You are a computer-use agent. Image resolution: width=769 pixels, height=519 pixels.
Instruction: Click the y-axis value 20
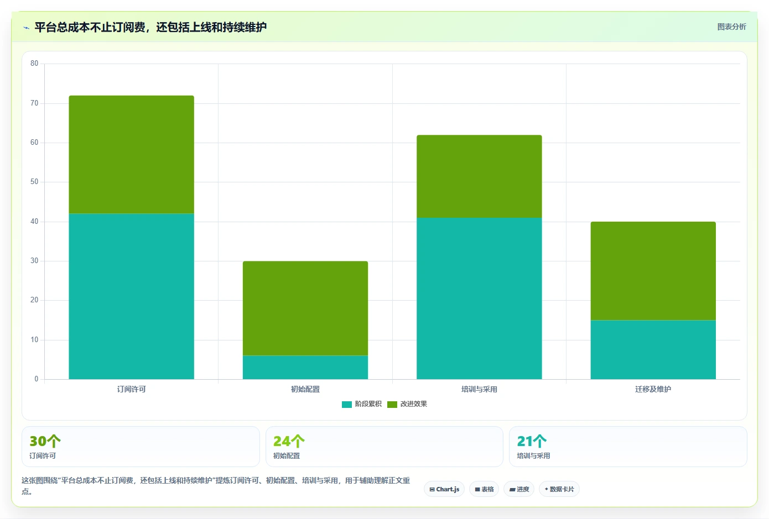tap(34, 300)
